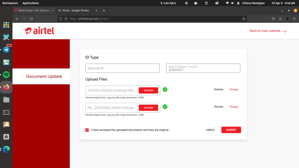Open the search magnifier app in dock
This screenshot has height=168, width=299.
[6, 37]
